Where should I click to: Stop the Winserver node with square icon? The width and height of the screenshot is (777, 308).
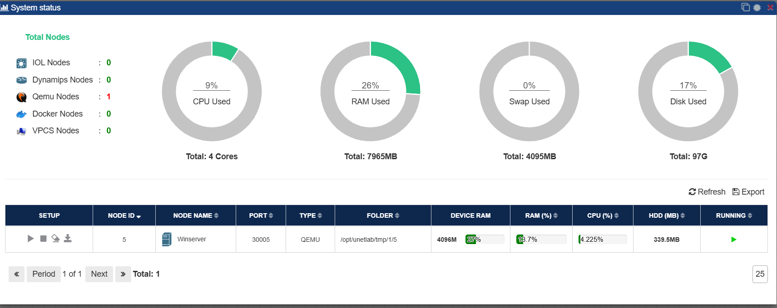coord(43,239)
